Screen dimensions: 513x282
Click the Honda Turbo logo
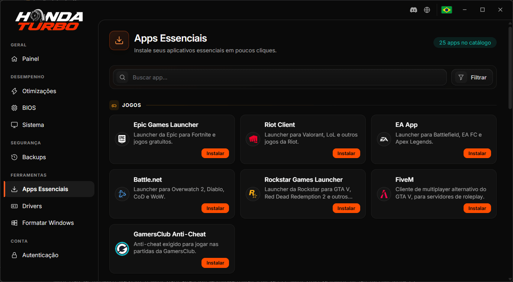[49, 21]
